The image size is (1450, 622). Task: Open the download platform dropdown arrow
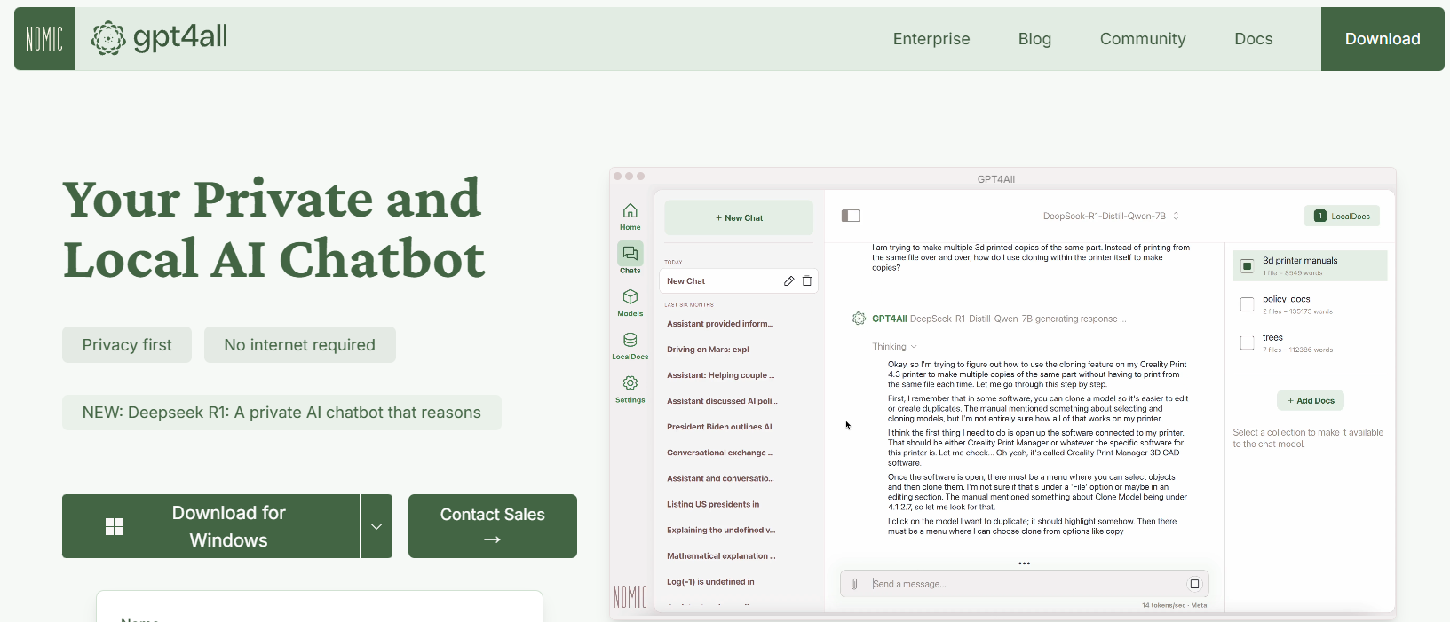pyautogui.click(x=376, y=526)
